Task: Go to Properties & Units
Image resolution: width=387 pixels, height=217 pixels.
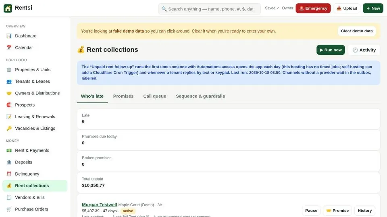Action: coord(35,70)
